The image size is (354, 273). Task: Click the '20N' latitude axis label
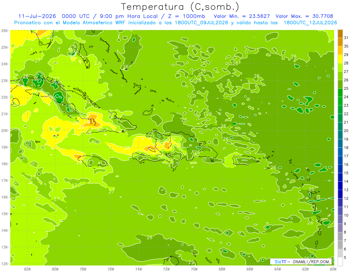coord(4,130)
